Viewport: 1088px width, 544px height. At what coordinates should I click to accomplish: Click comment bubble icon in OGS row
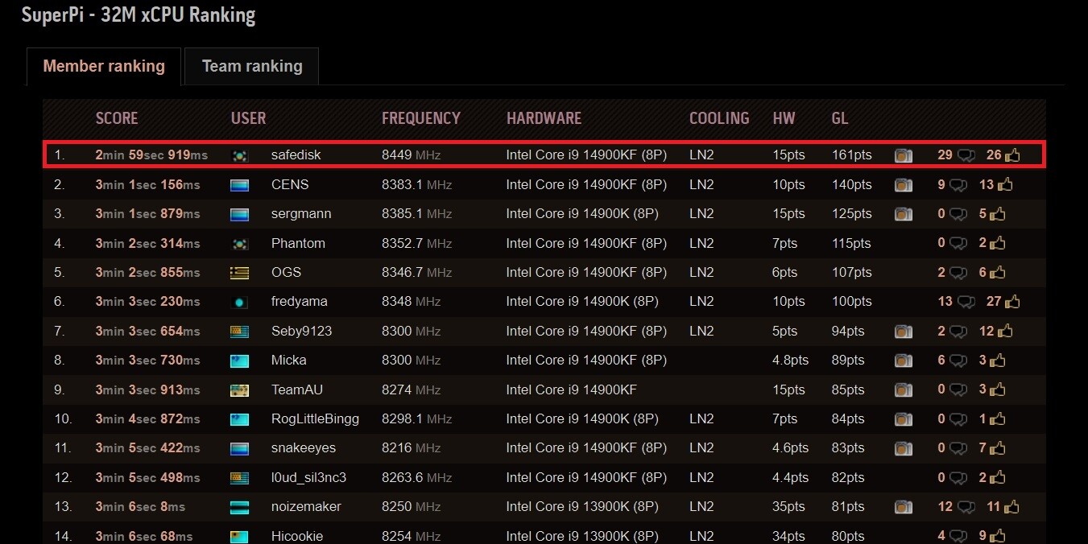[x=958, y=273]
